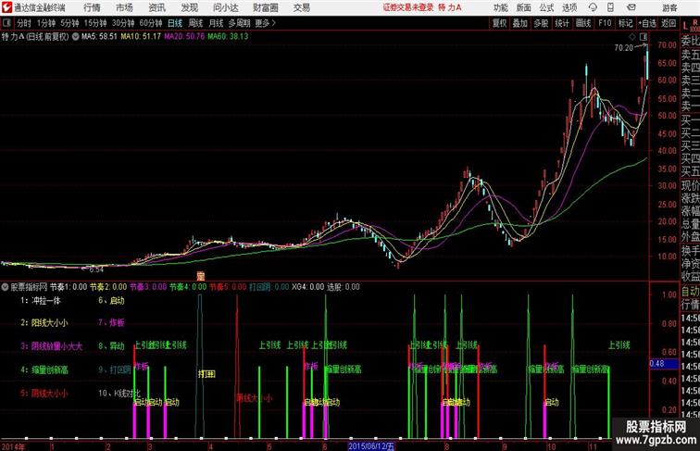700x451 pixels.
Task: Click the circle icon beside 股票指标网 indicator
Action: point(6,287)
